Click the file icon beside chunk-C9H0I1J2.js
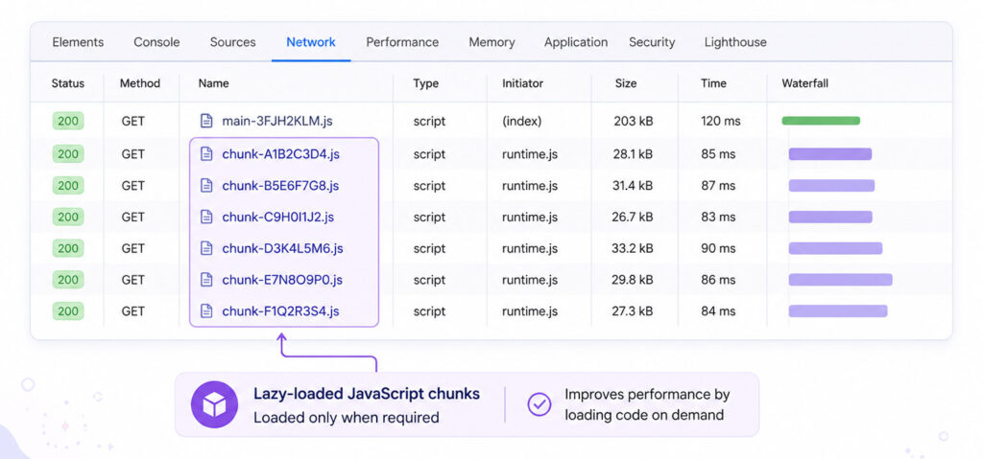983x459 pixels. (x=206, y=217)
